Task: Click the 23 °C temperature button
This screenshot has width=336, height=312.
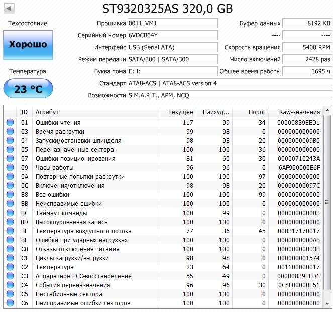Action: pos(28,88)
